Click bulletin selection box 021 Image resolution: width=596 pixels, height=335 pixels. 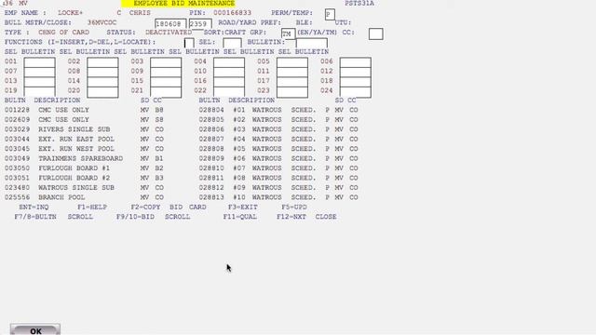(x=166, y=91)
